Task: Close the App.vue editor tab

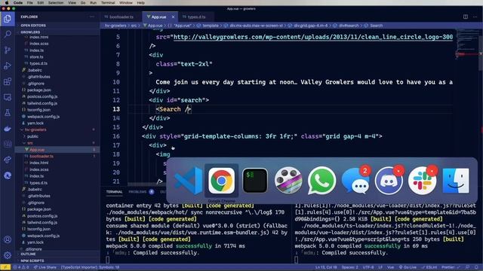Action: [173, 17]
